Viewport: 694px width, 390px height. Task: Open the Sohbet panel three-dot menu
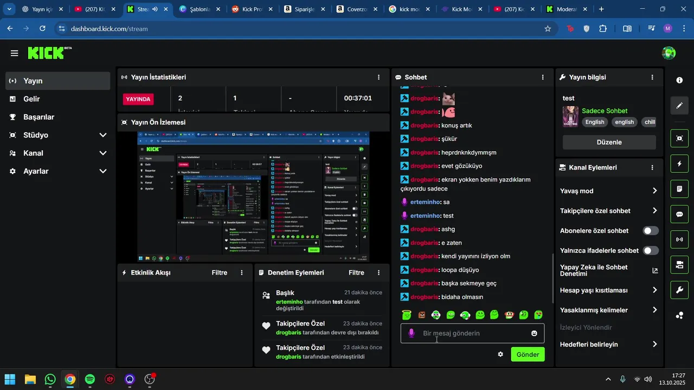pyautogui.click(x=543, y=77)
